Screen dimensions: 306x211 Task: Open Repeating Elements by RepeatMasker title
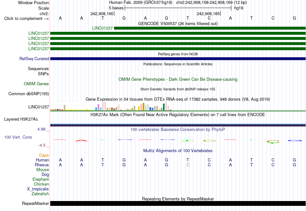(178, 199)
